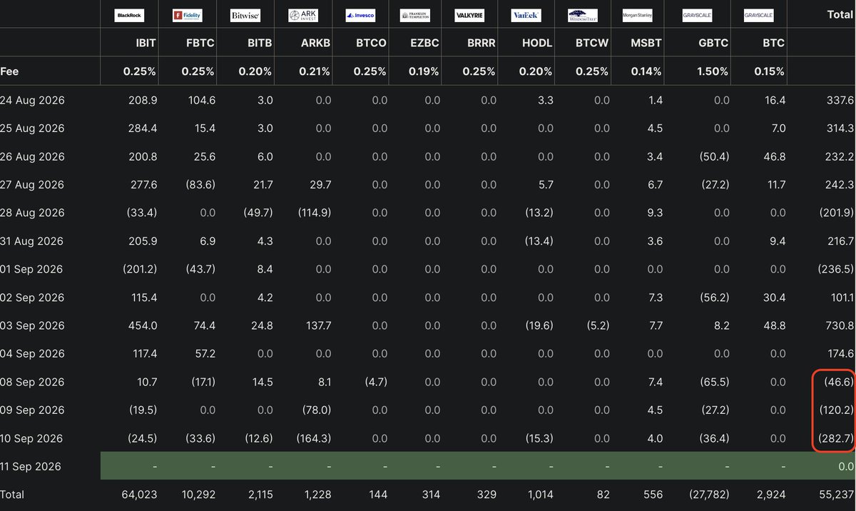This screenshot has width=856, height=511.
Task: Select the 24 Aug 2026 date row
Action: tap(427, 101)
